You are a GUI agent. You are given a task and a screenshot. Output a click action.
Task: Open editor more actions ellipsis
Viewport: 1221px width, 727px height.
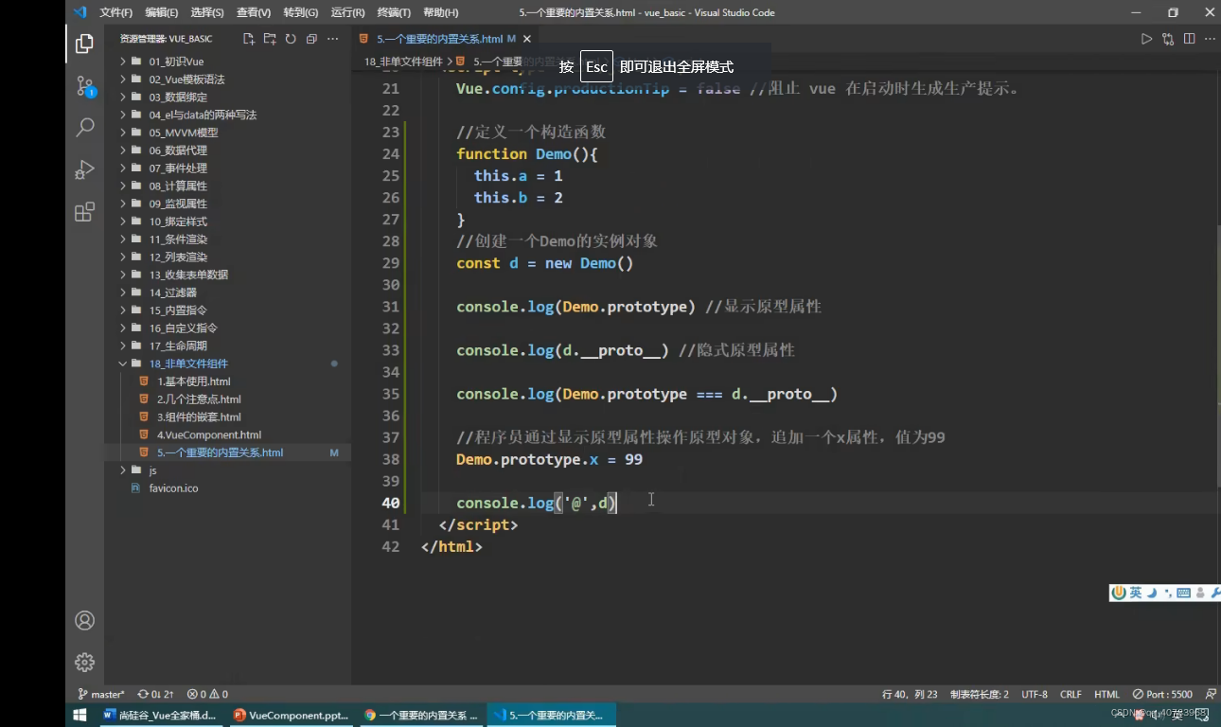tap(1210, 39)
